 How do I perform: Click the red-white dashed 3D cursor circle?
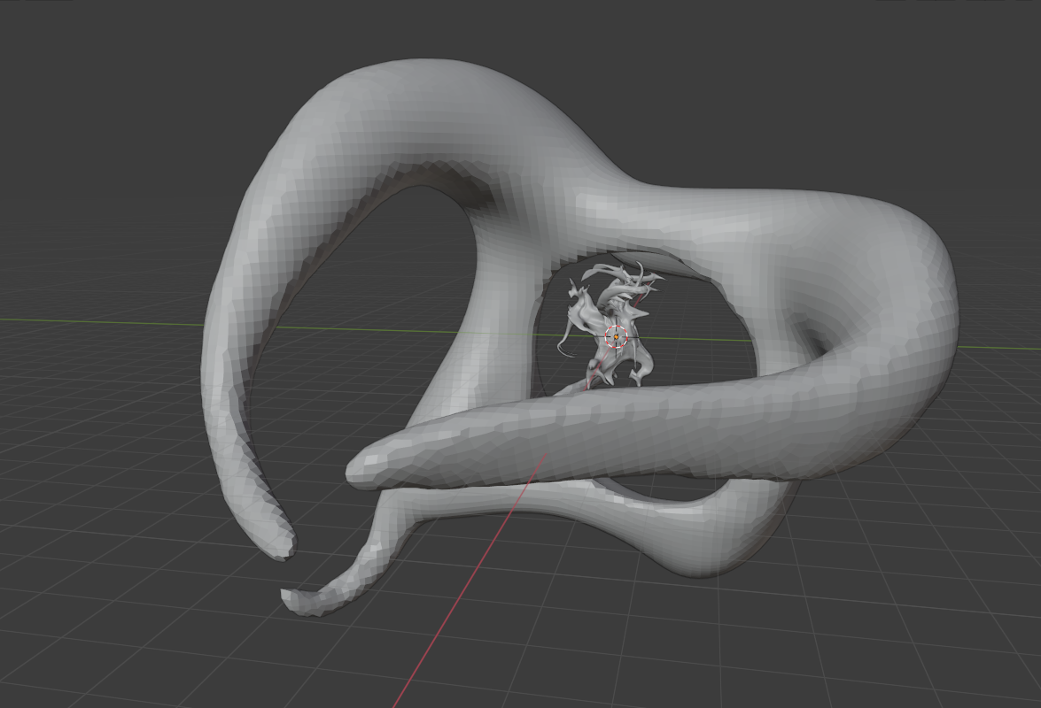(x=616, y=337)
